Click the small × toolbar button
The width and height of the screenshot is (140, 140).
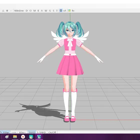(11, 11)
